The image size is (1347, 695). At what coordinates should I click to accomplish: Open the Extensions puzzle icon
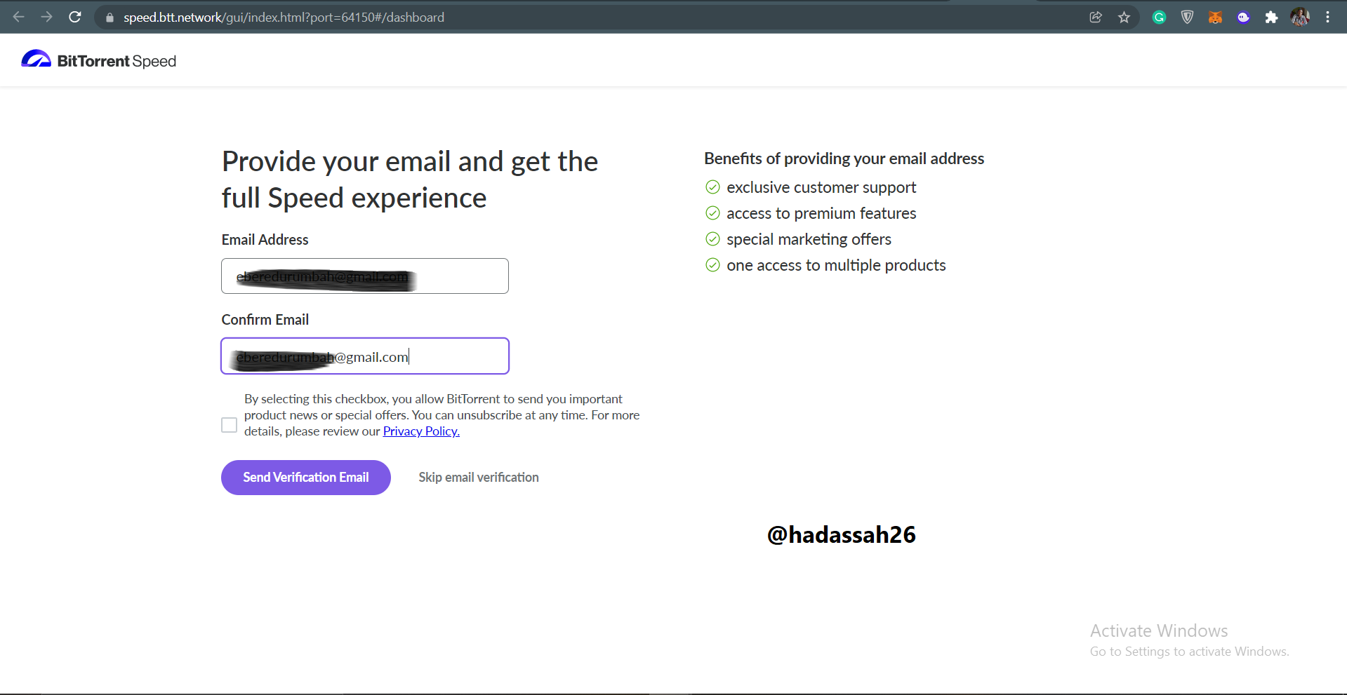click(x=1271, y=18)
